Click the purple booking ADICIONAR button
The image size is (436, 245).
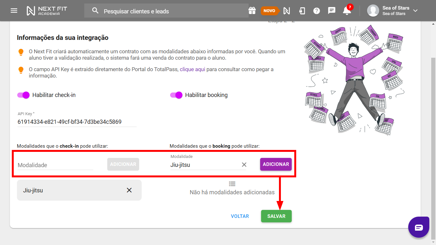pos(276,164)
